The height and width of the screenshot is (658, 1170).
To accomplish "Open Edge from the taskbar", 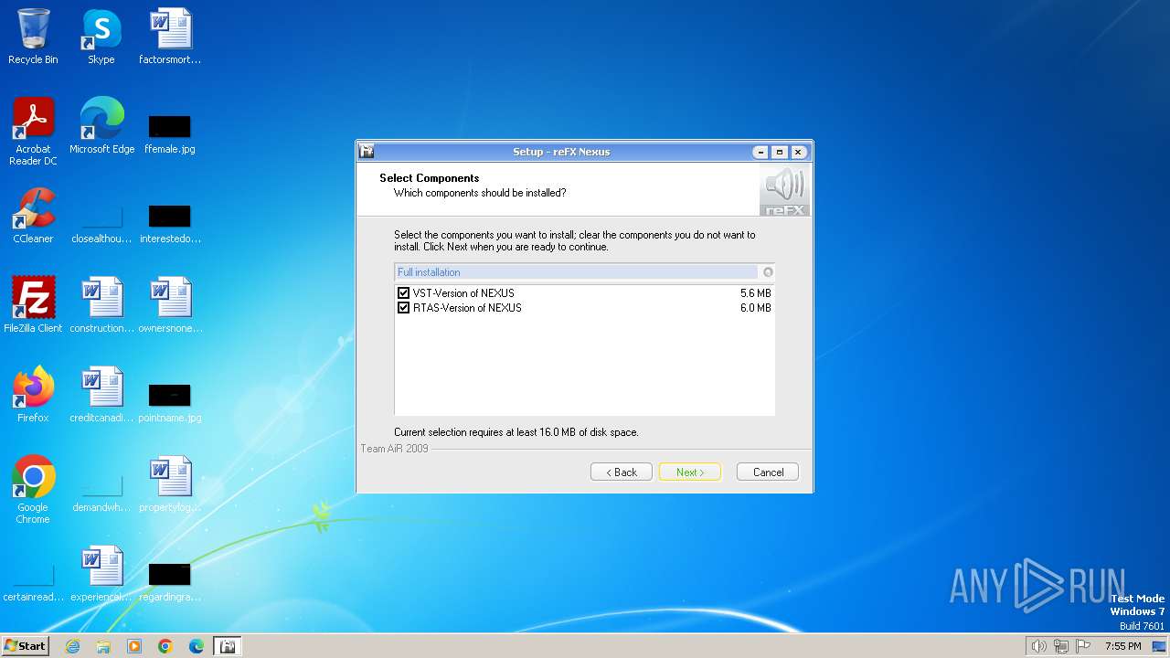I will (197, 646).
